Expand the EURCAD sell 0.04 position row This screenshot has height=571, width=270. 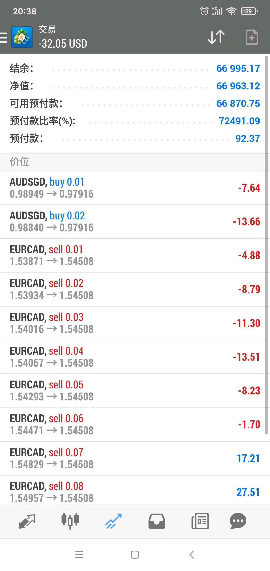tap(132, 357)
